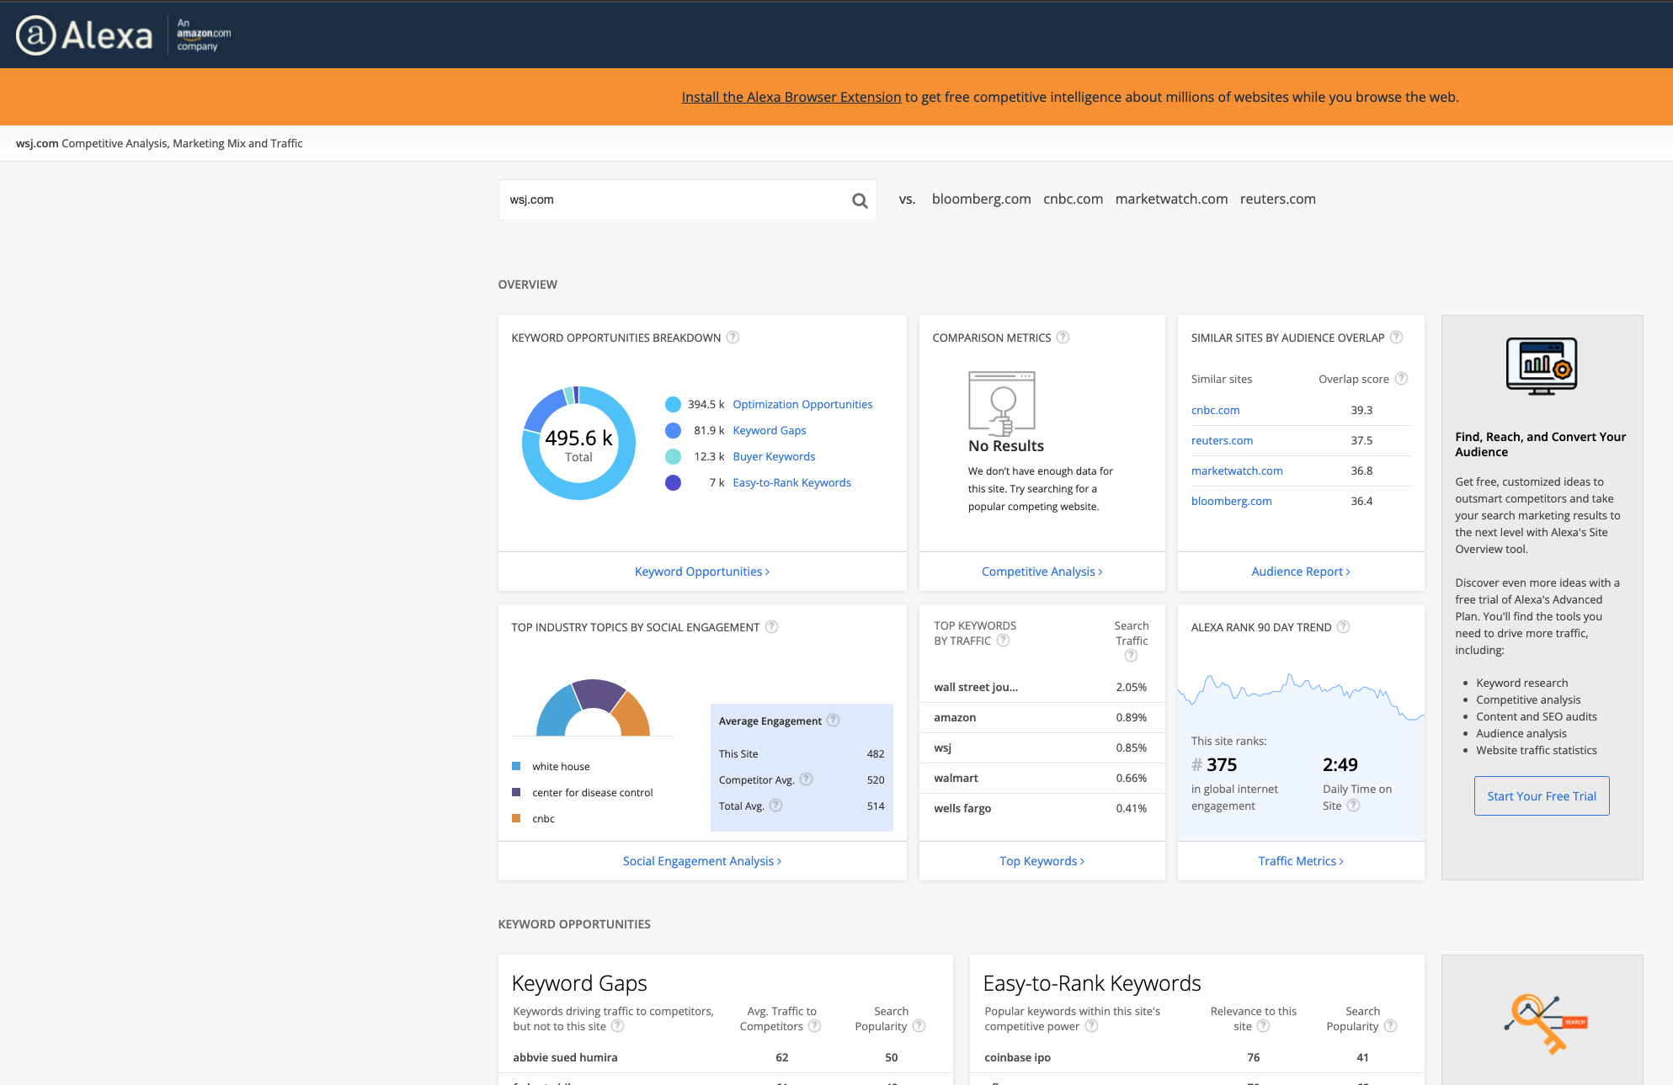The width and height of the screenshot is (1673, 1085).
Task: Click the search magnifier icon
Action: (x=860, y=200)
